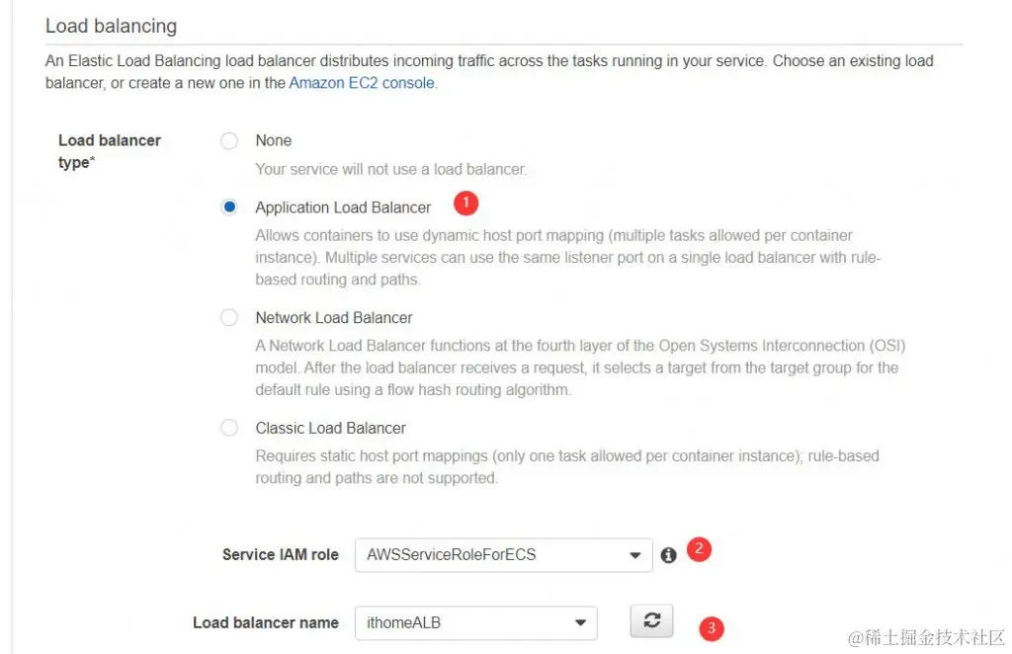Screen dimensions: 1012x654
Task: Choose the Classic Load Balancer radio button
Action: (x=229, y=428)
